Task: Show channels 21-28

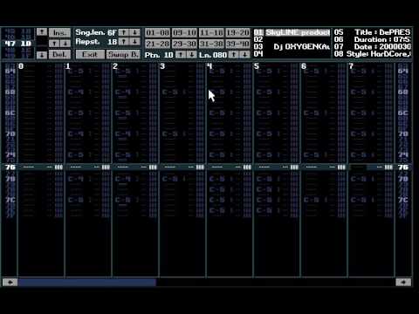Action: [157, 44]
